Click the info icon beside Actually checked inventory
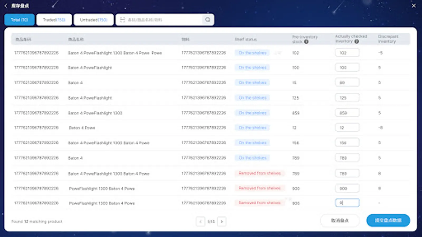422x237 pixels. coord(357,42)
